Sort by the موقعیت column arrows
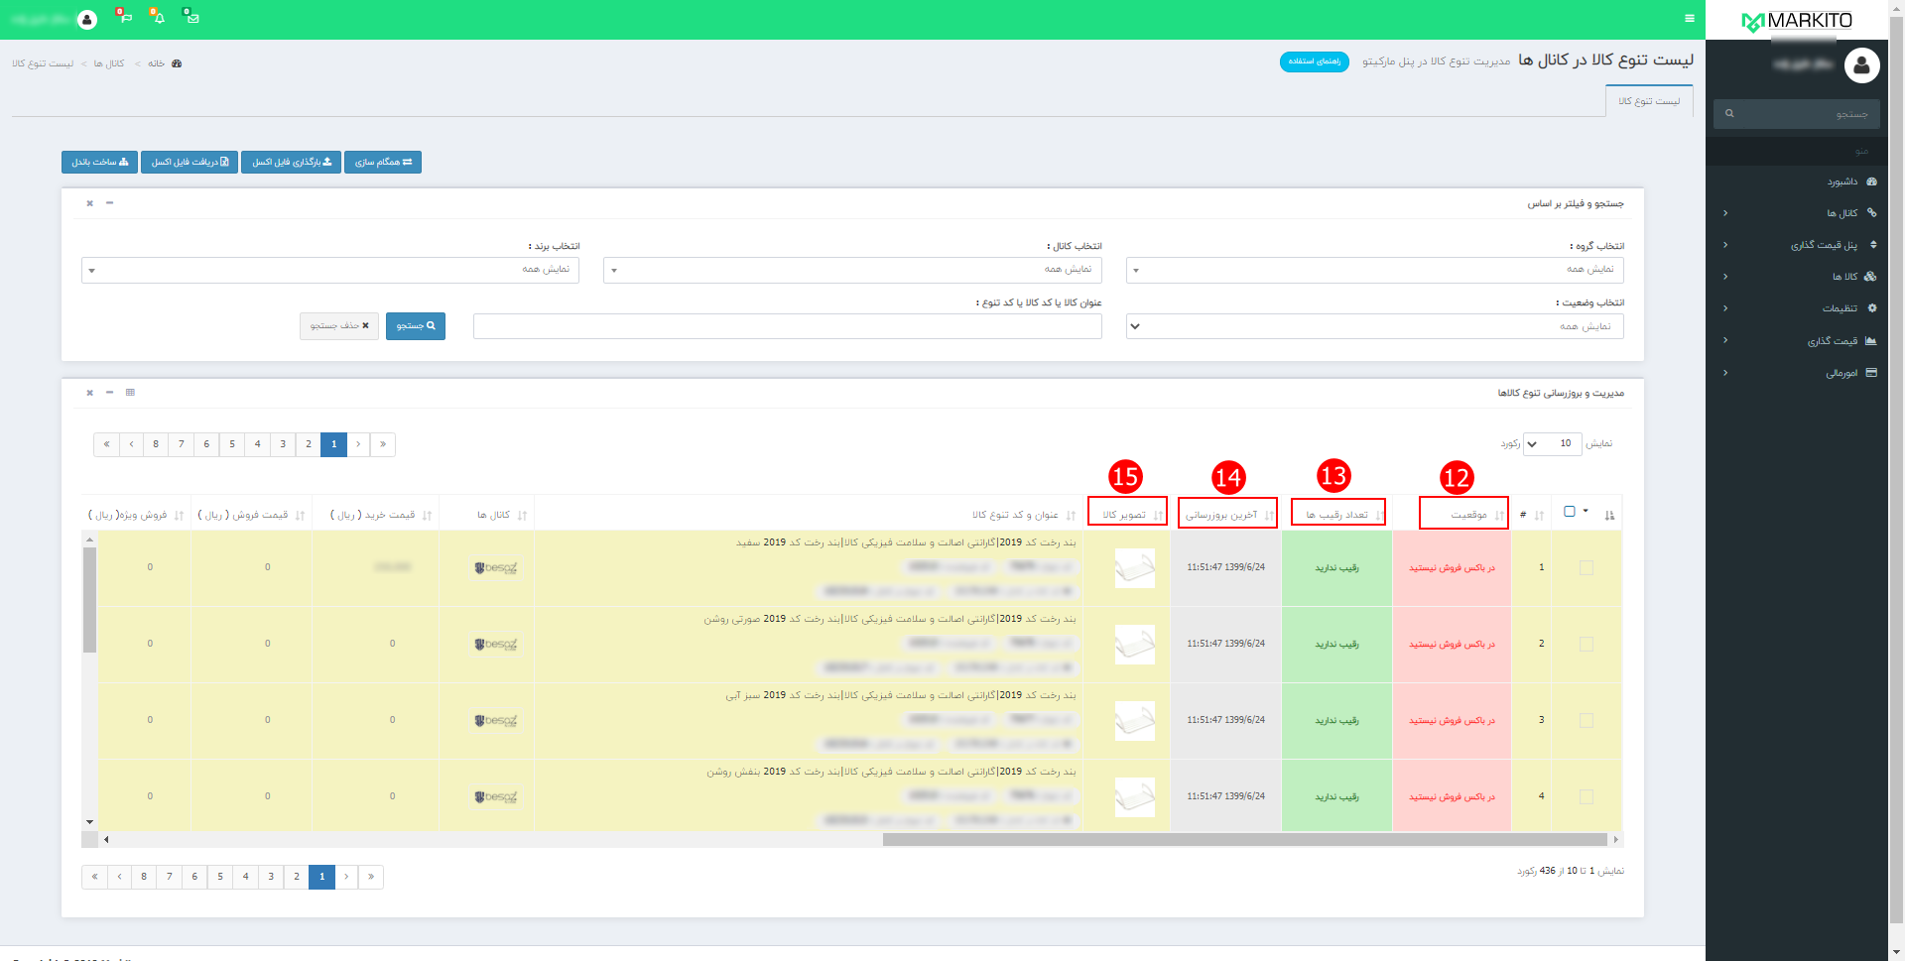Image resolution: width=1905 pixels, height=961 pixels. (1498, 516)
